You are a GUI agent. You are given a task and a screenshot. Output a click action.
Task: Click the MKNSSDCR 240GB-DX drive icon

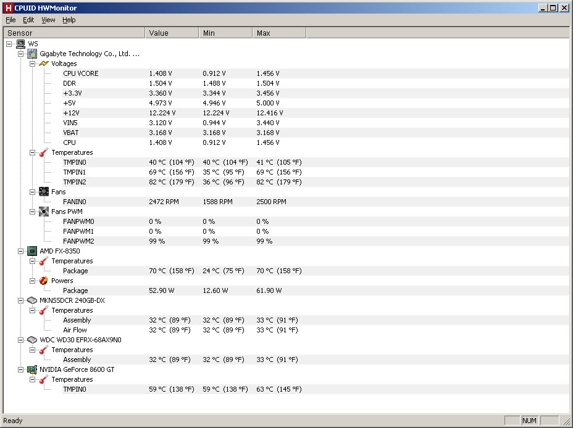(32, 300)
